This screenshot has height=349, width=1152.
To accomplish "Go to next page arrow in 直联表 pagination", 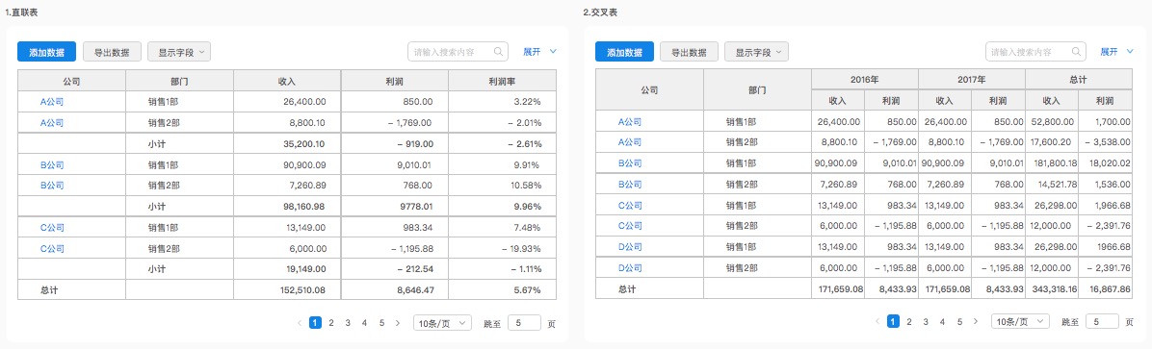I will click(398, 322).
